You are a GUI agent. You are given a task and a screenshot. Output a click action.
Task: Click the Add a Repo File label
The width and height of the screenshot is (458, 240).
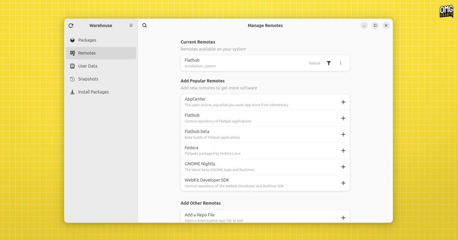(200, 215)
